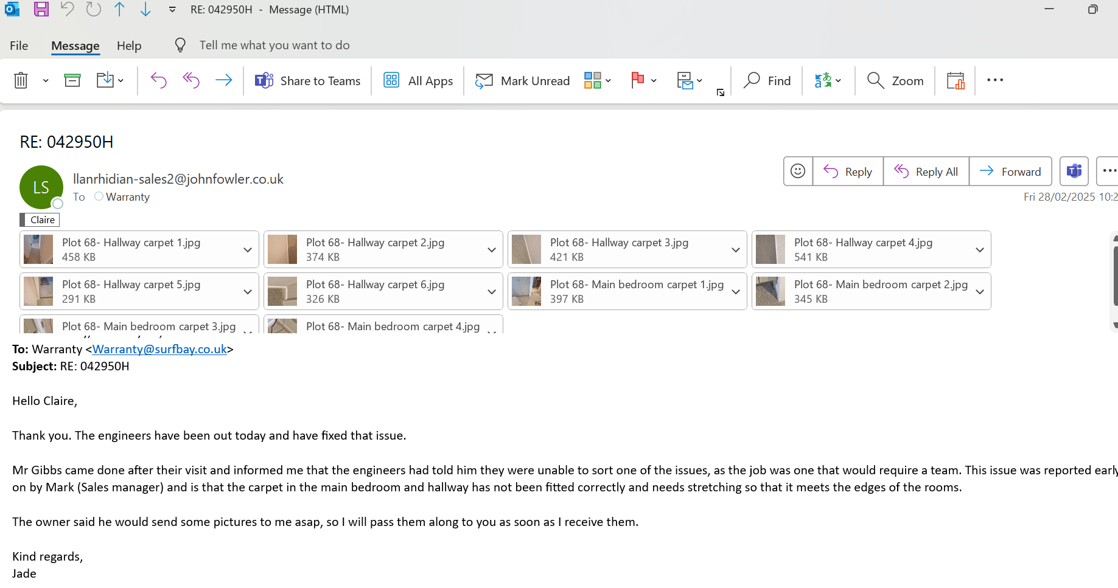
Task: Click the Find magnifier icon
Action: point(753,80)
